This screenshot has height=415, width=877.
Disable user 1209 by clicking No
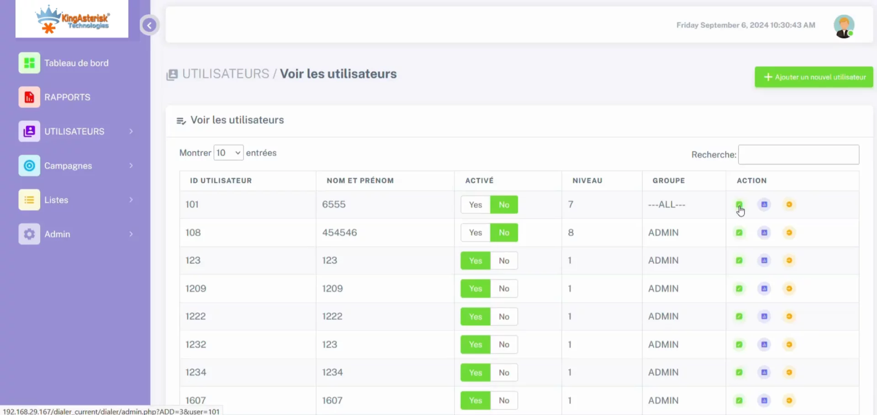click(x=504, y=288)
